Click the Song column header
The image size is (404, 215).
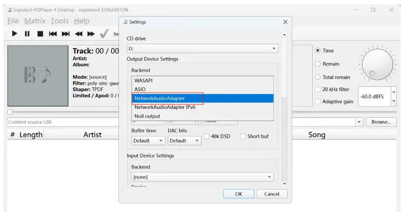point(317,135)
